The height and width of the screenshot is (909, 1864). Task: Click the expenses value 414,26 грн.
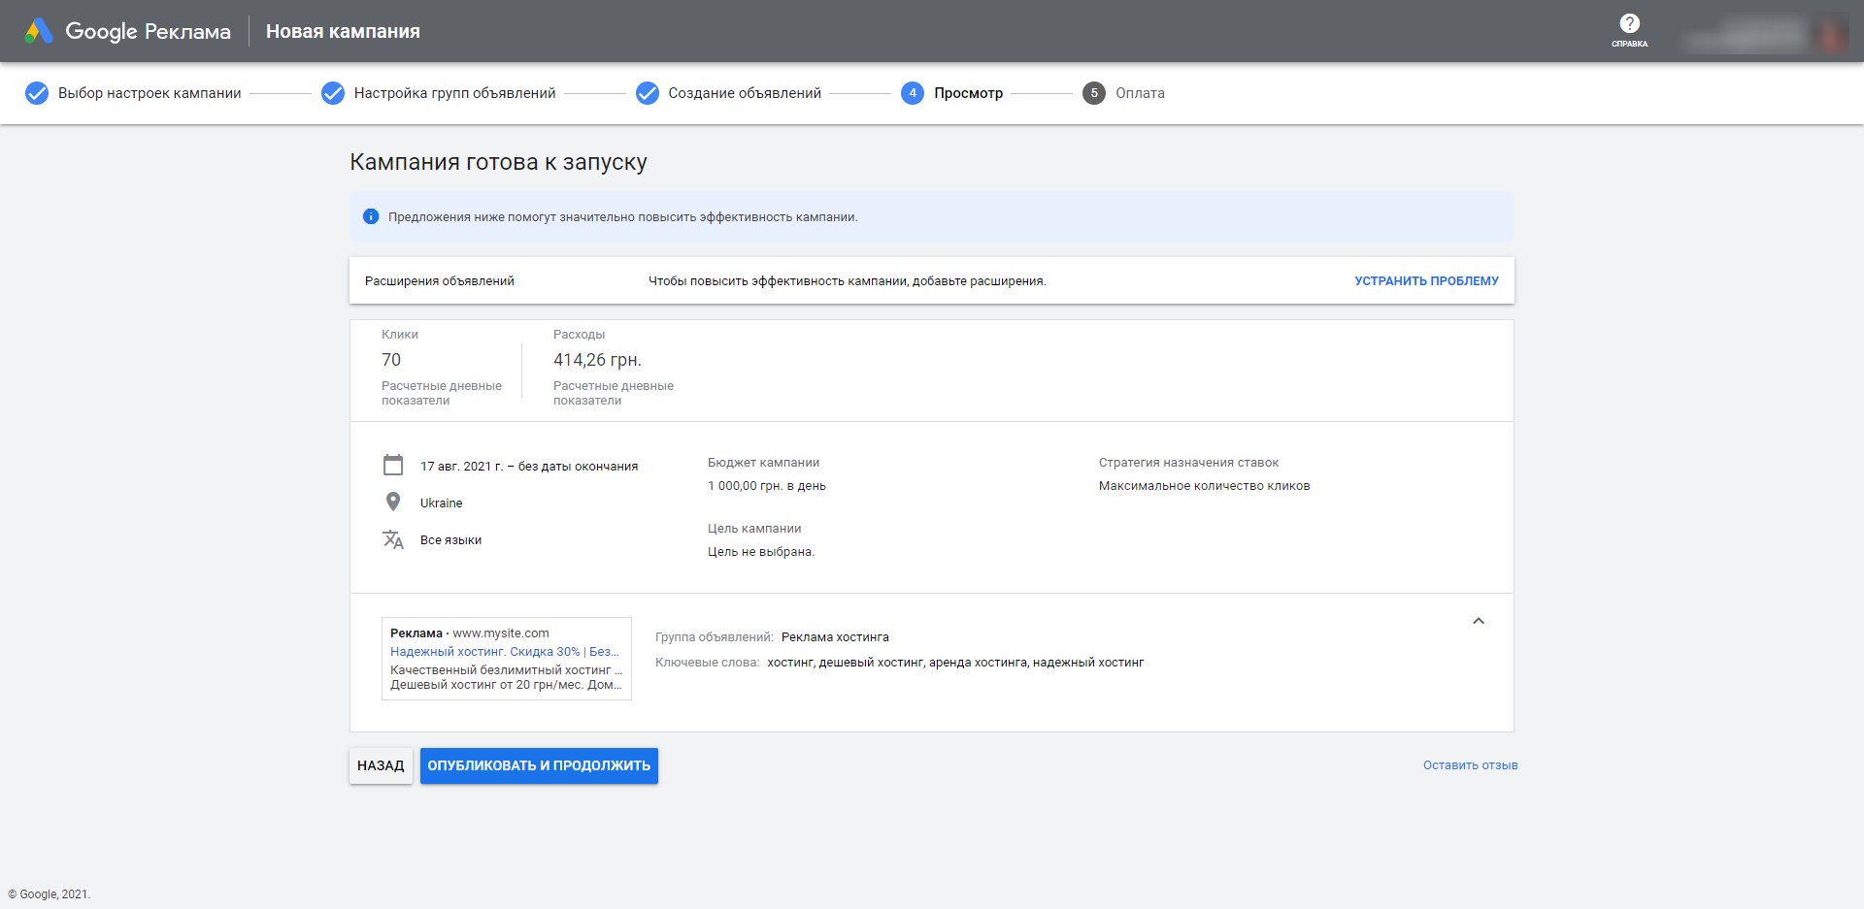click(597, 360)
